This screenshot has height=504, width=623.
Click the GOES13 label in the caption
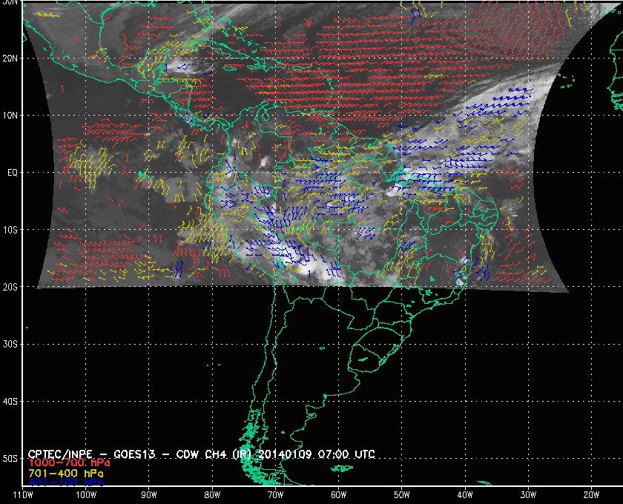point(134,454)
